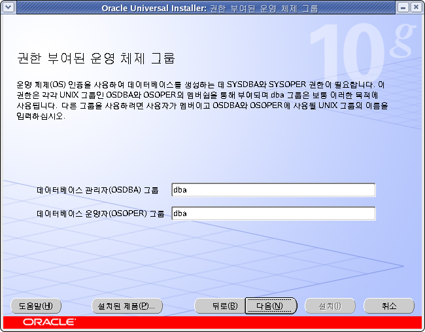425x332 pixels.
Task: Focus the OSOPER group input field
Action: point(273,213)
